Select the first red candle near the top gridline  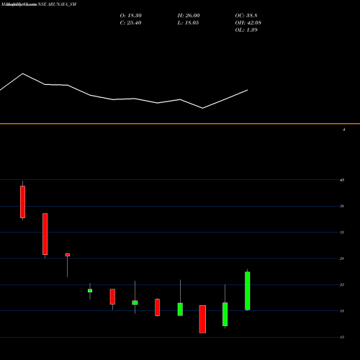(x=22, y=202)
